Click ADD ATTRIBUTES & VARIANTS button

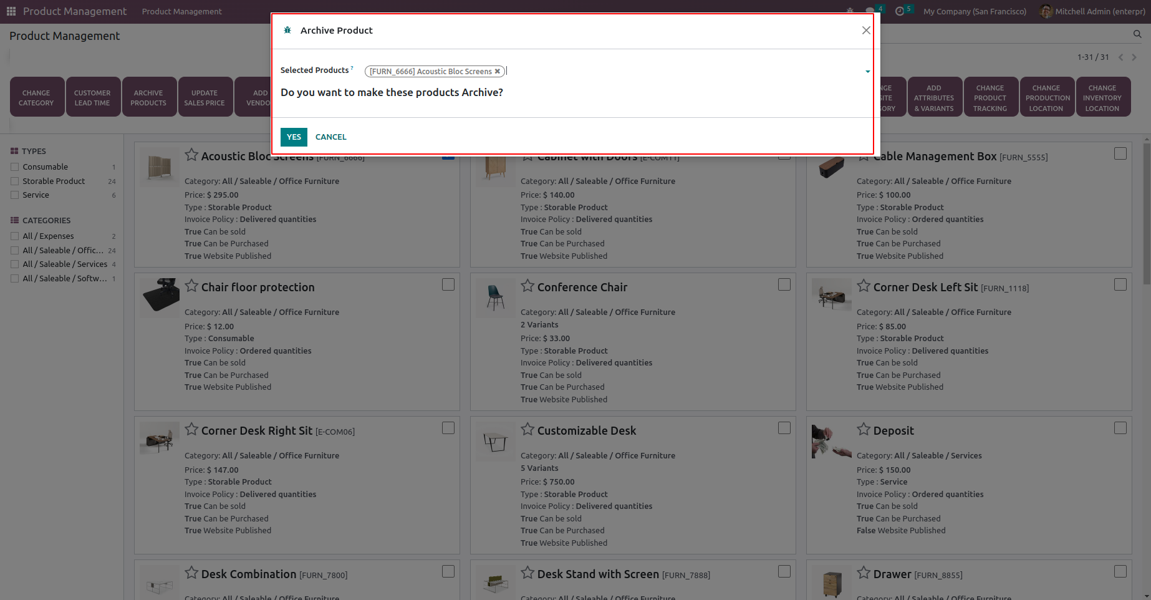(x=934, y=97)
